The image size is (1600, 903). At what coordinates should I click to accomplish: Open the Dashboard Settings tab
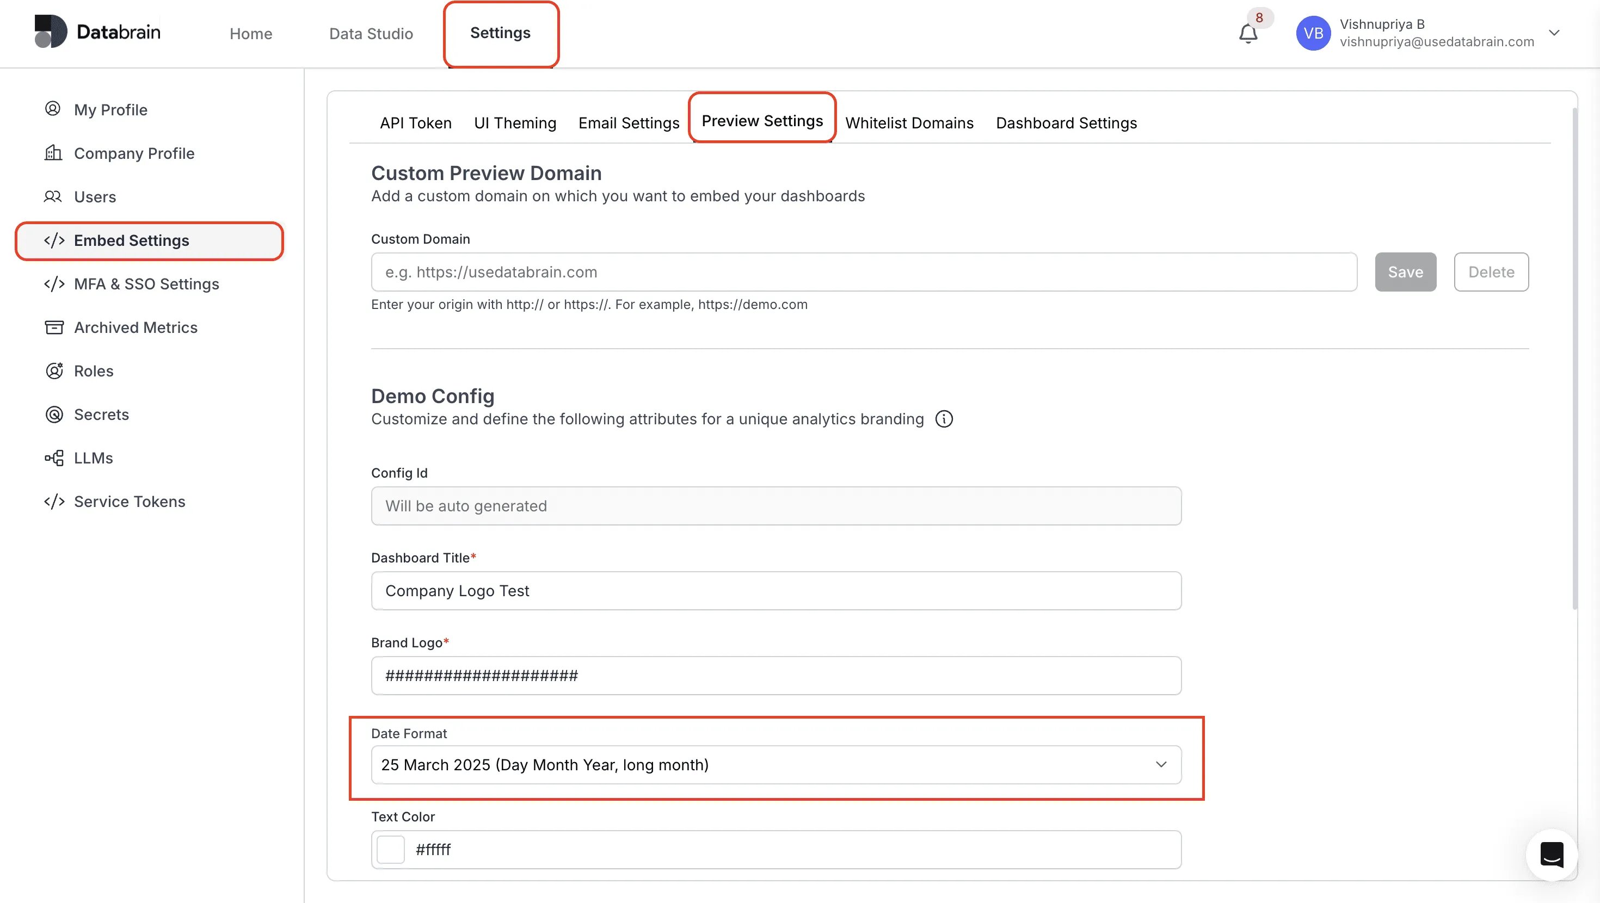[1067, 123]
